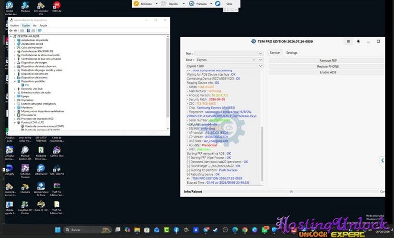The height and width of the screenshot is (238, 394).
Task: Open Microsoft Edge from the taskbar
Action: 235,230
